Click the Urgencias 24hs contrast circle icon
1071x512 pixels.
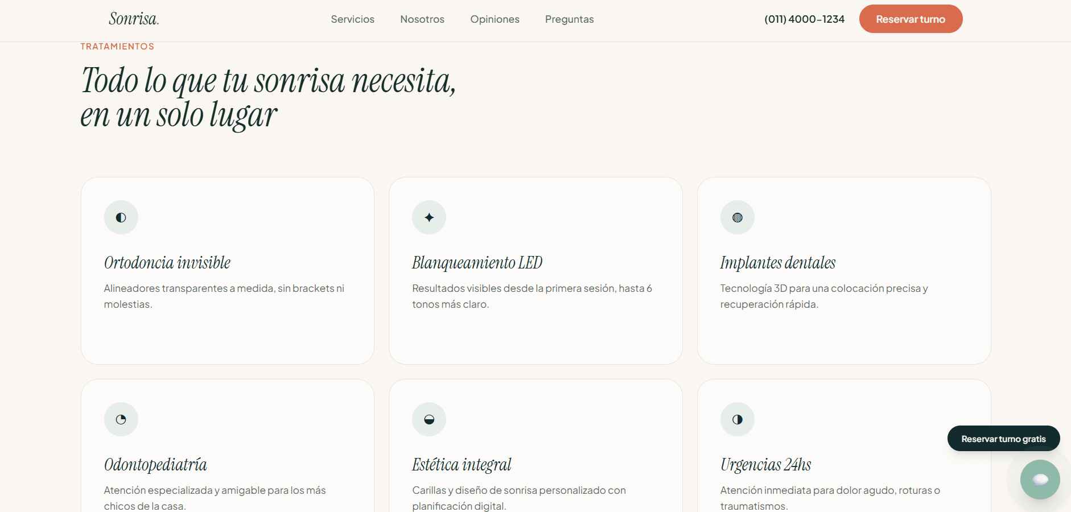coord(738,419)
